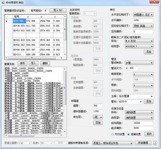Edit 竖向偏移 field showing 0
The height and width of the screenshot is (149, 161).
point(143,32)
